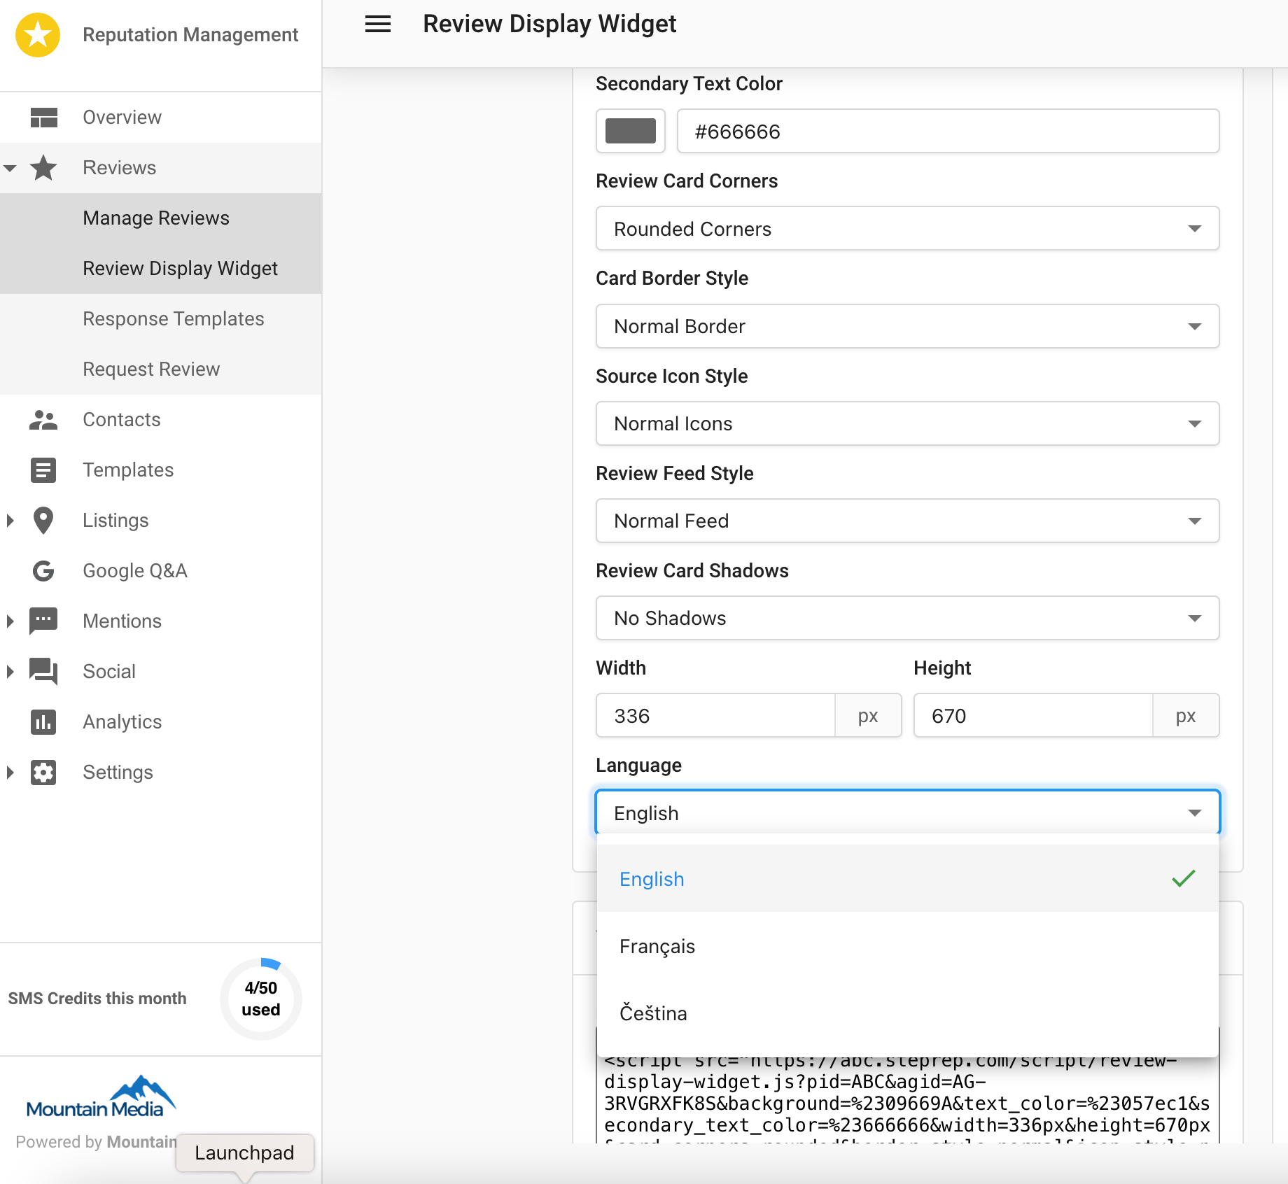Open the Review Feed Style dropdown
Image resolution: width=1288 pixels, height=1184 pixels.
(x=907, y=521)
